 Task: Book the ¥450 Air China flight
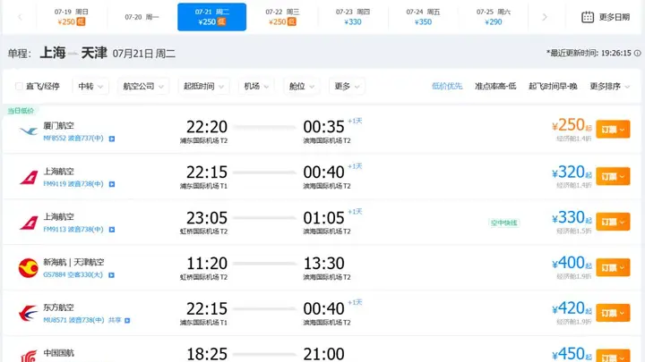click(613, 356)
